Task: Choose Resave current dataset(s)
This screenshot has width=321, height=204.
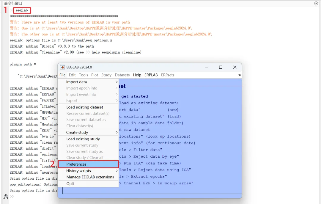Action: (89, 113)
